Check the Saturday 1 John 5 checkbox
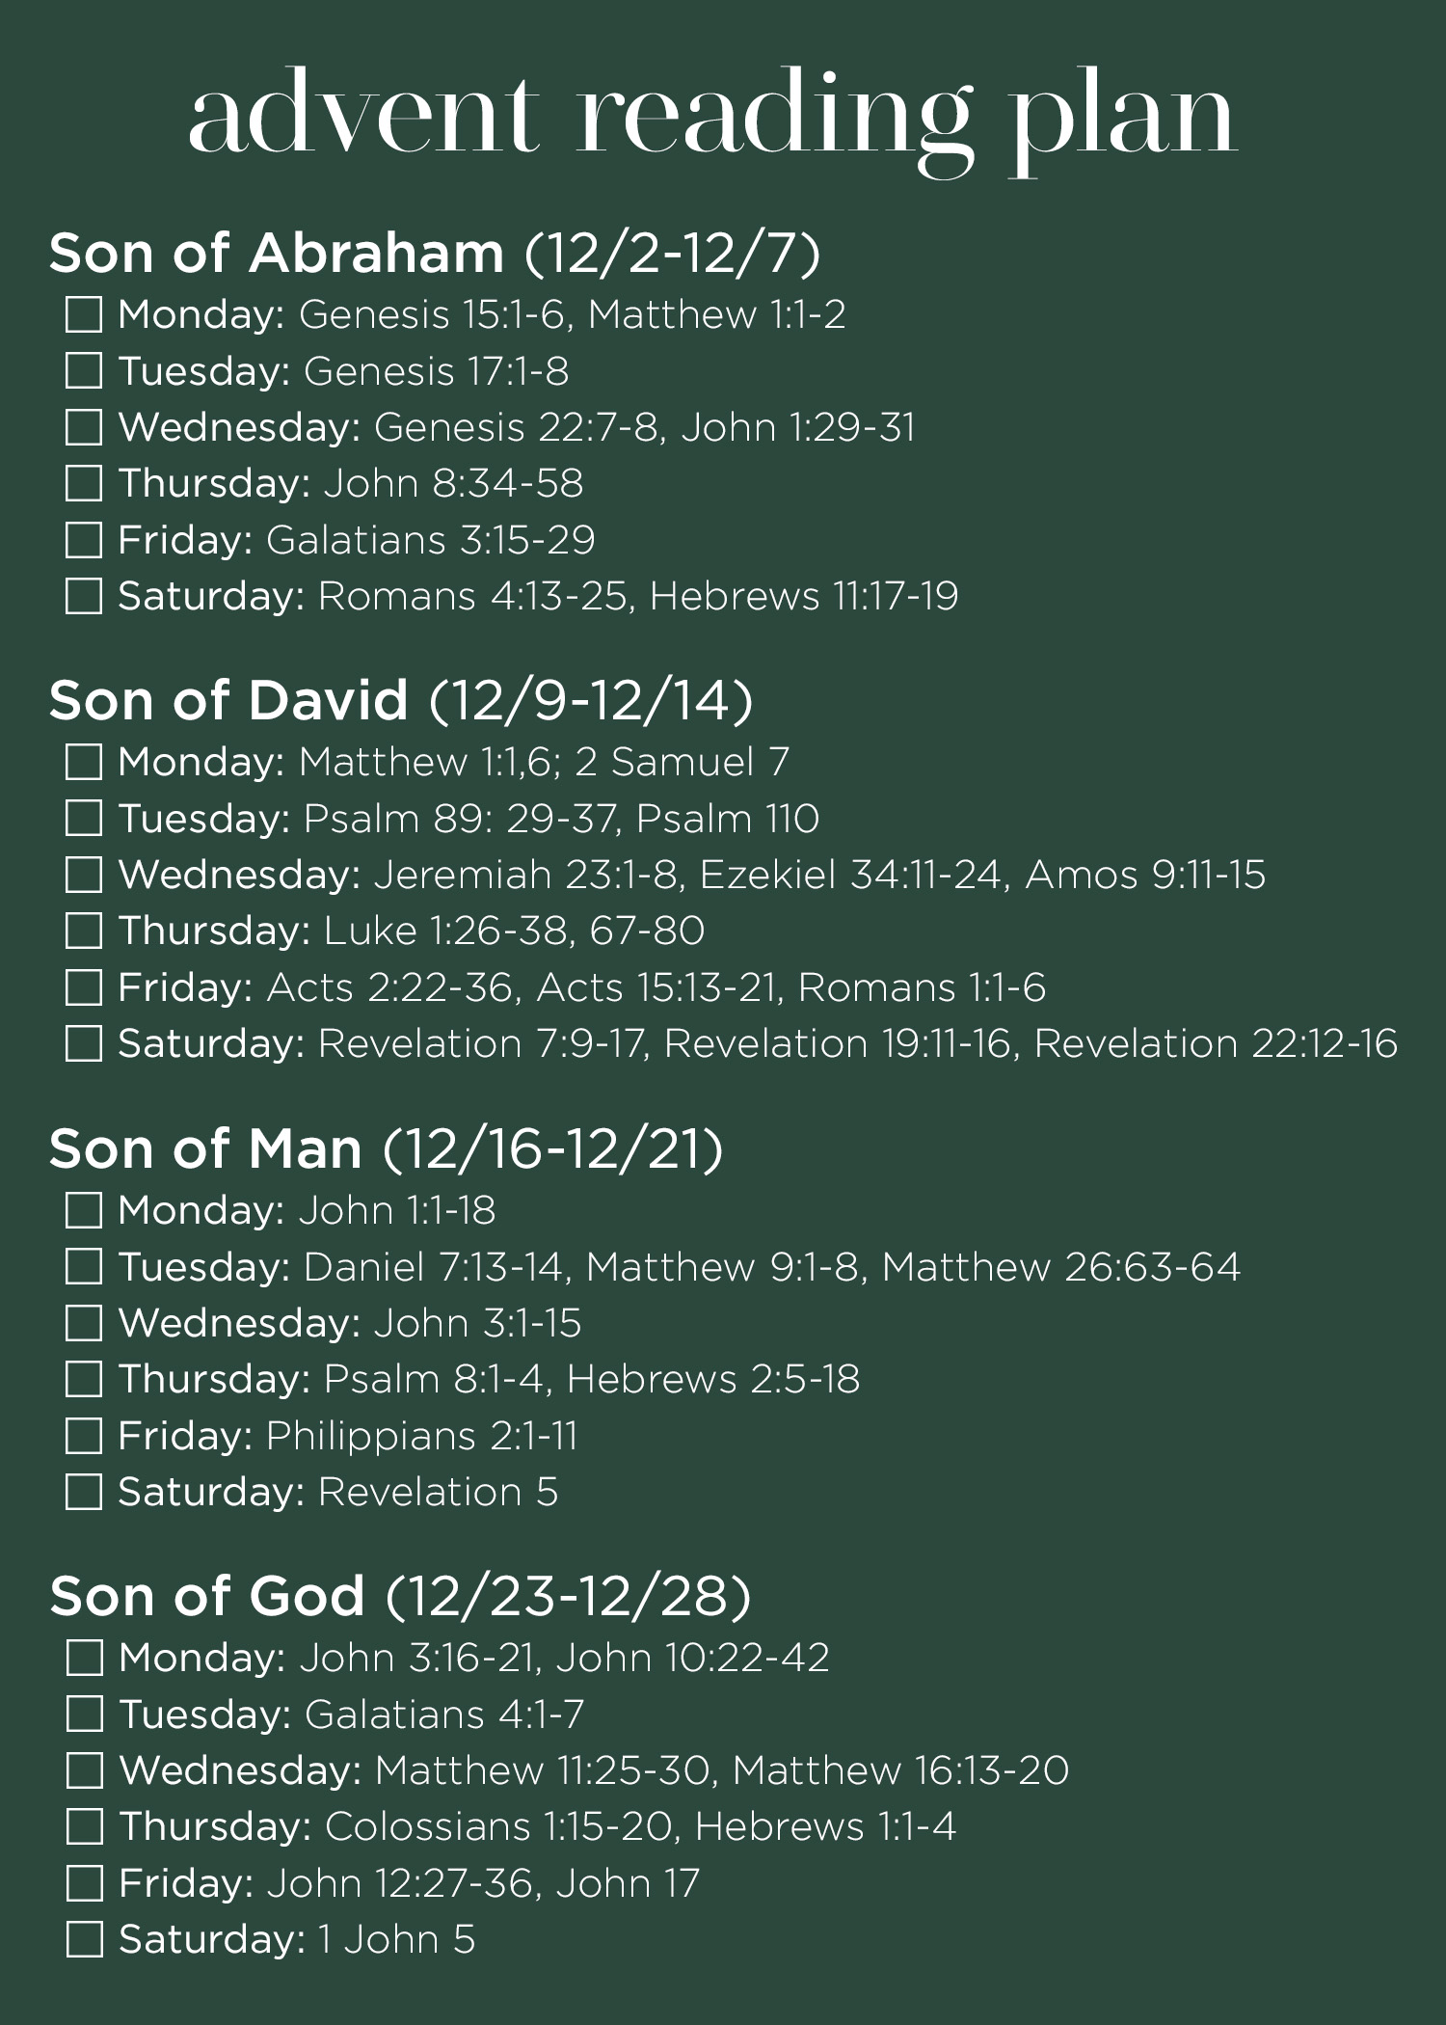This screenshot has width=1446, height=2025. (85, 1939)
